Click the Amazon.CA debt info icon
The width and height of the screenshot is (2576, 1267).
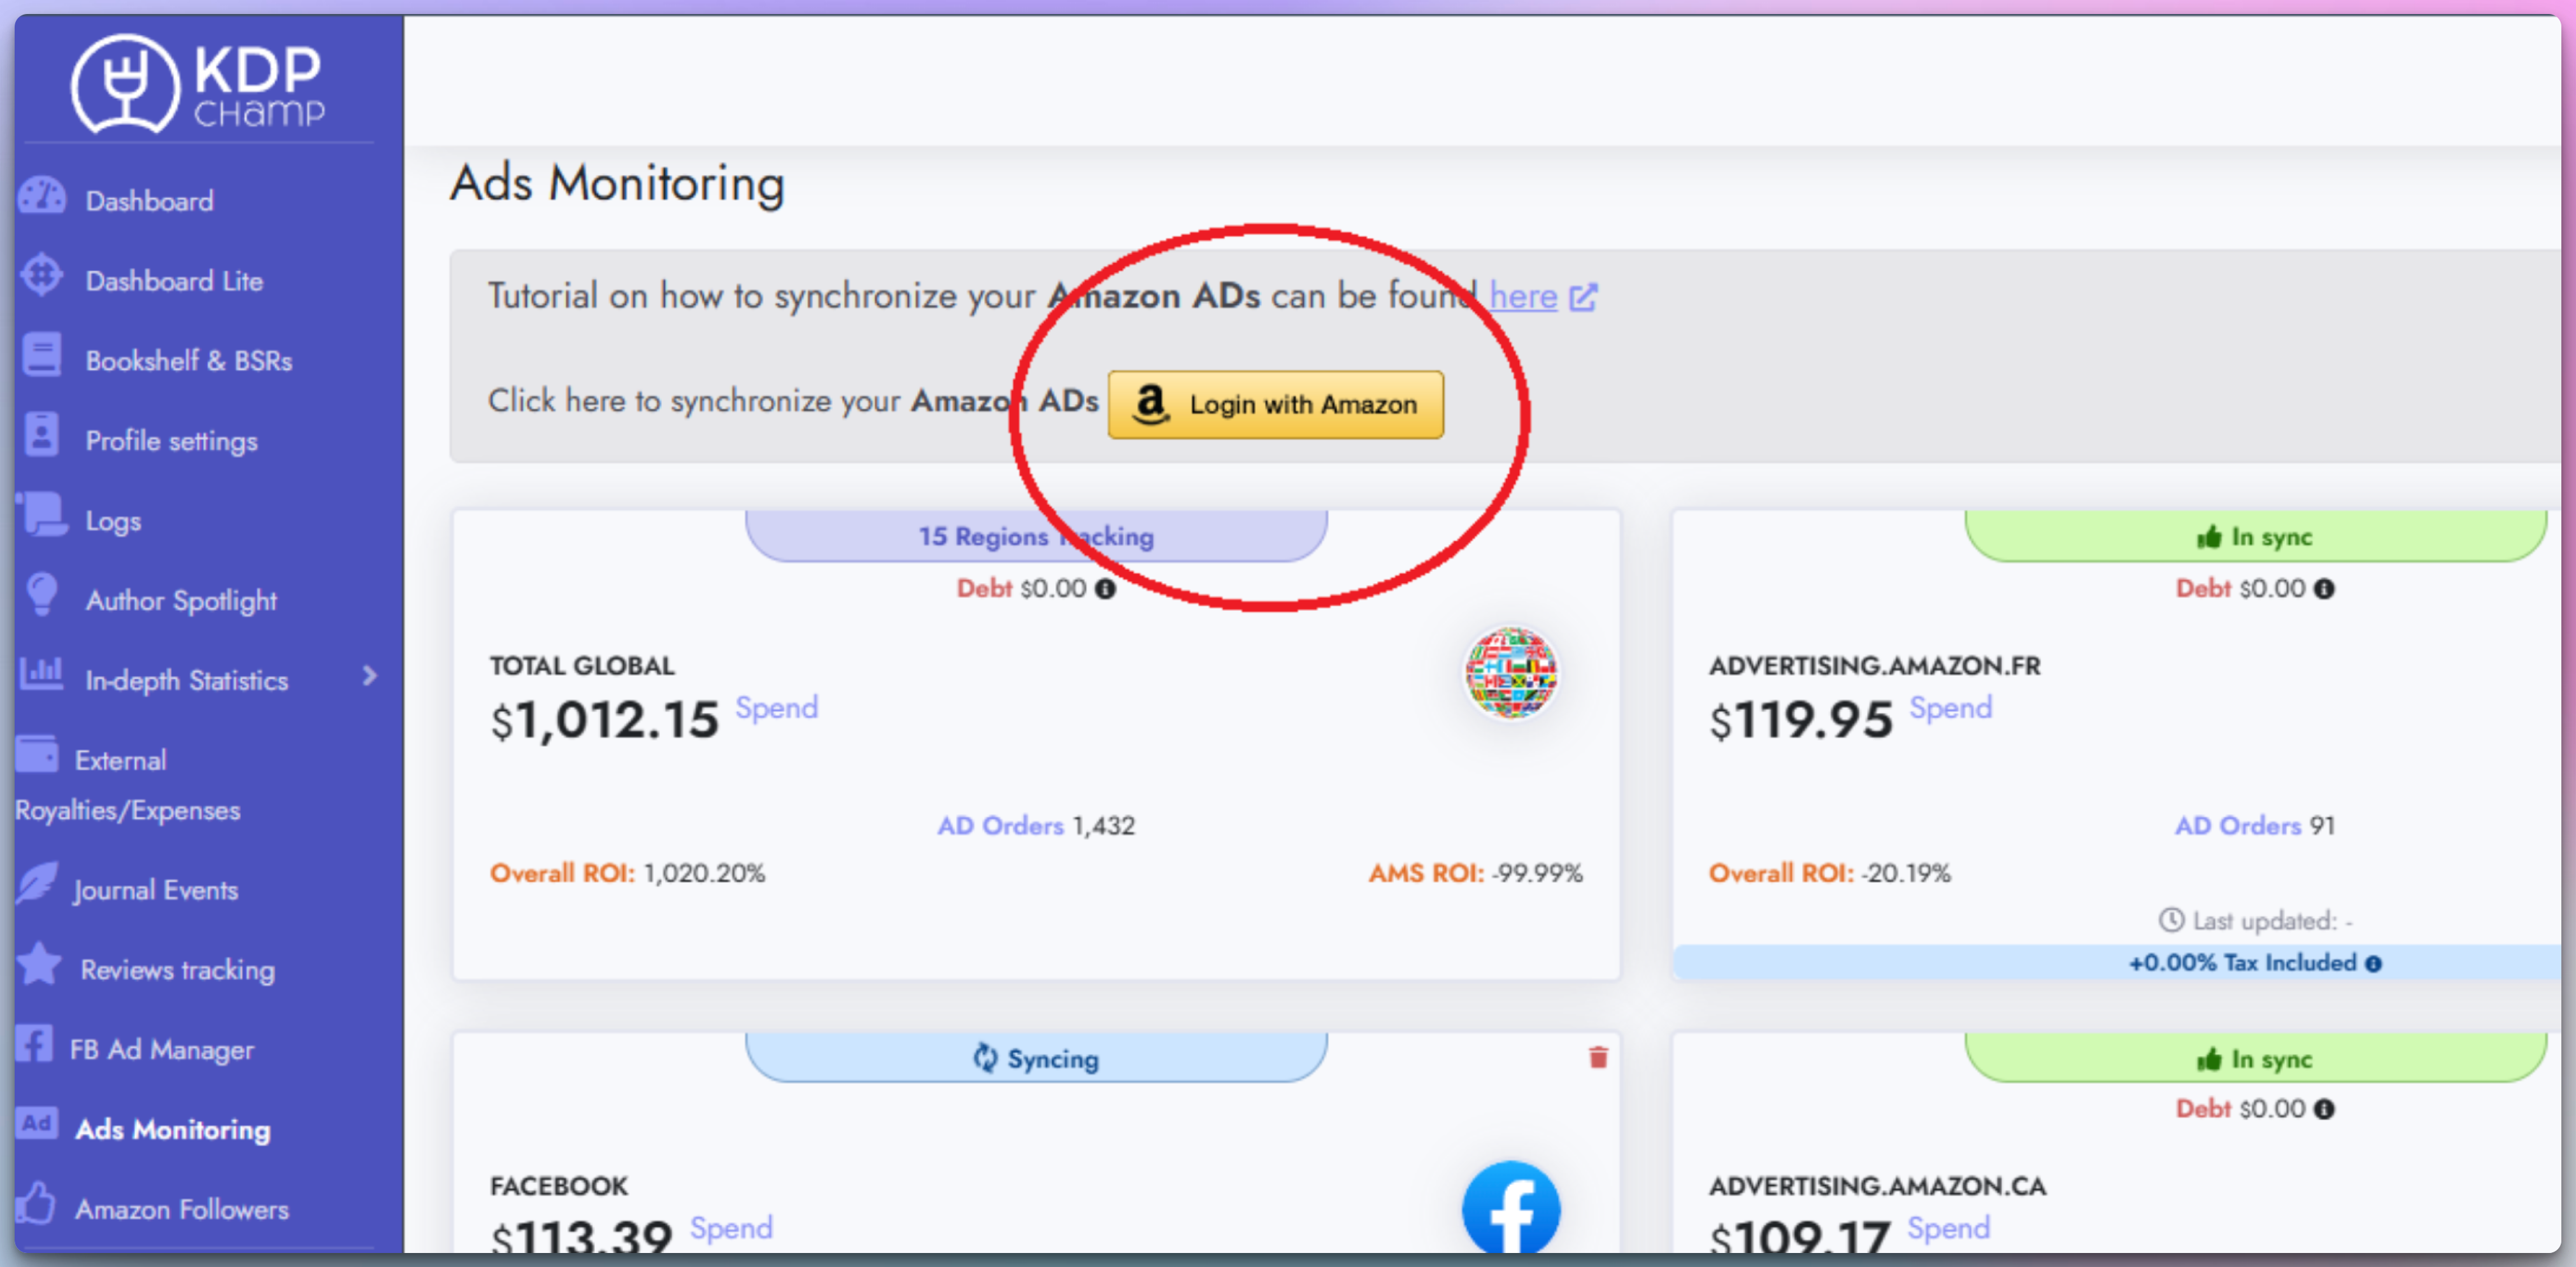click(x=2324, y=1110)
